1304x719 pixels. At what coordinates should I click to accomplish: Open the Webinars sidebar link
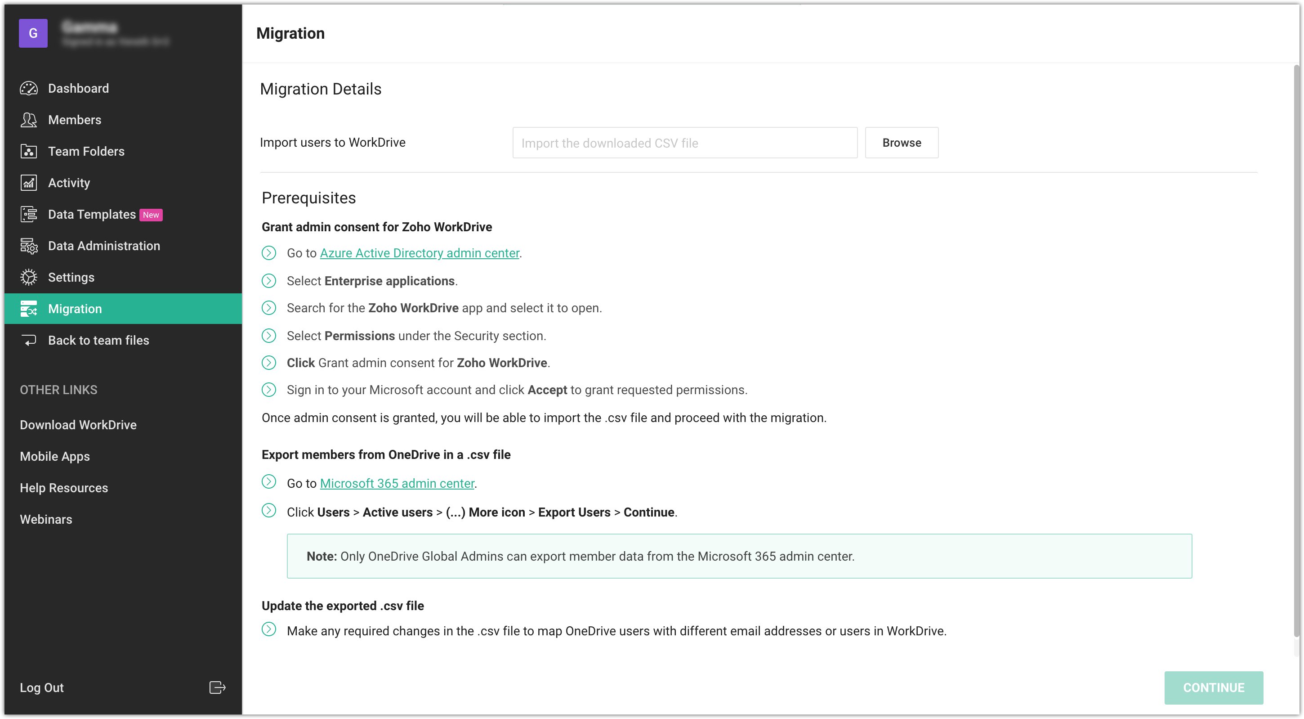pyautogui.click(x=46, y=519)
